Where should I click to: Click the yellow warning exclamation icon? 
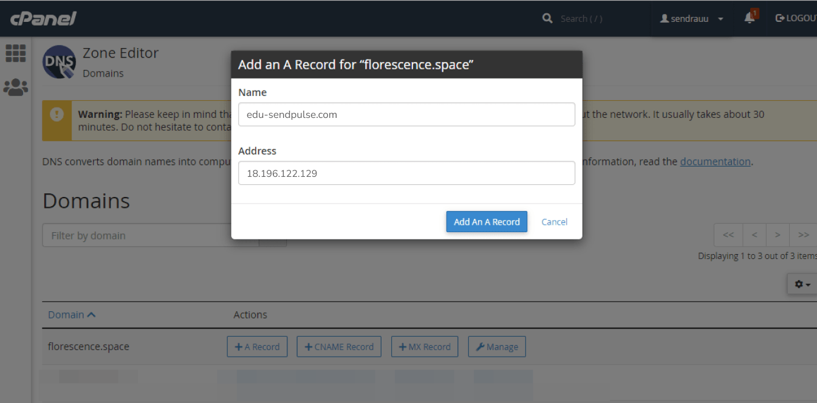click(x=57, y=114)
